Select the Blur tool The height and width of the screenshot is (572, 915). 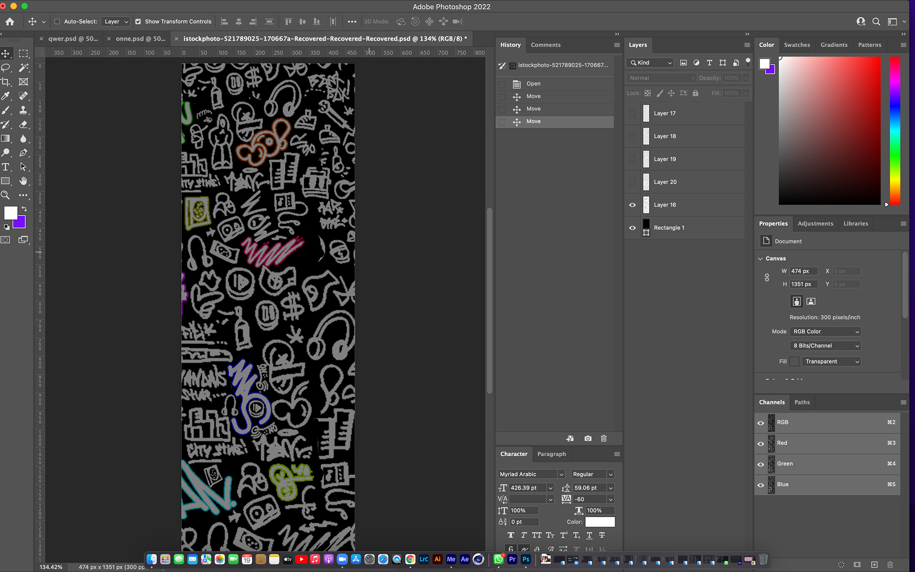[x=23, y=139]
